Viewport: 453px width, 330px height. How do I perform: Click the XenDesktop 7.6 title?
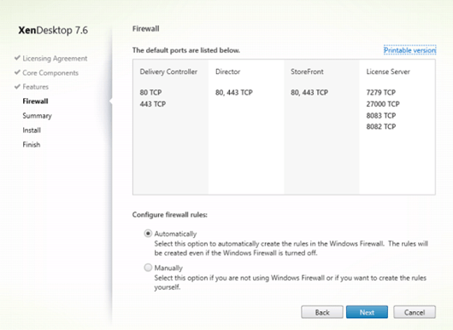(x=53, y=30)
